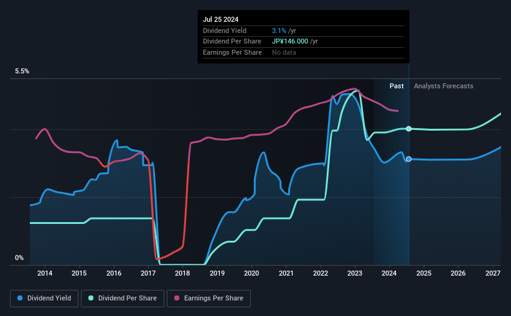Click the 5.5% y-axis label
This screenshot has height=316, width=511.
click(x=22, y=71)
